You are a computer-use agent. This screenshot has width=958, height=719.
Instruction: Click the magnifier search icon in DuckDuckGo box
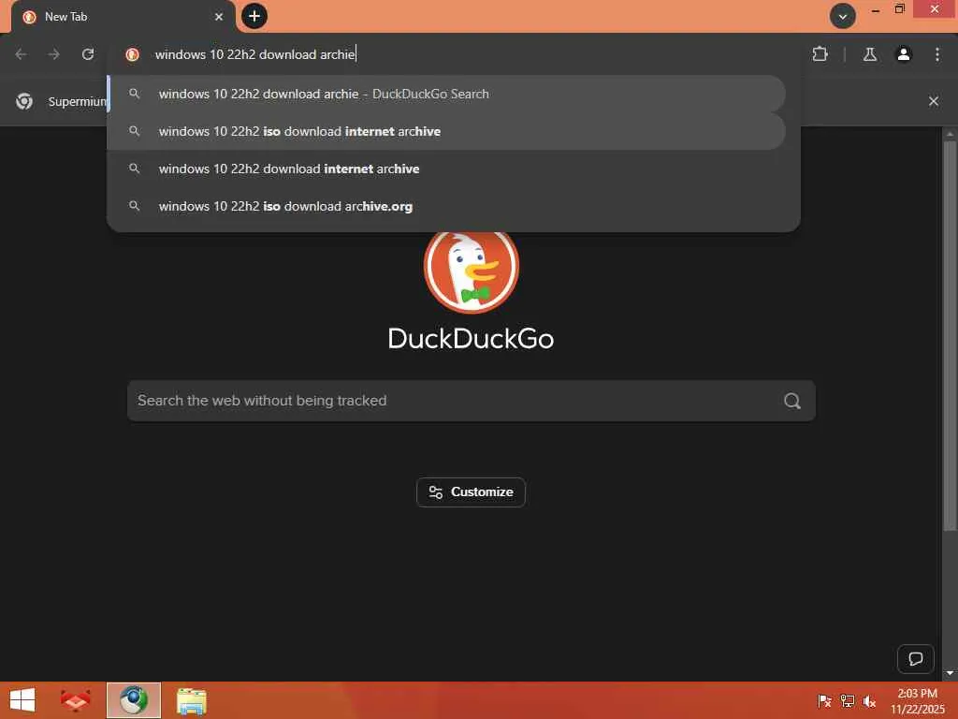point(792,401)
